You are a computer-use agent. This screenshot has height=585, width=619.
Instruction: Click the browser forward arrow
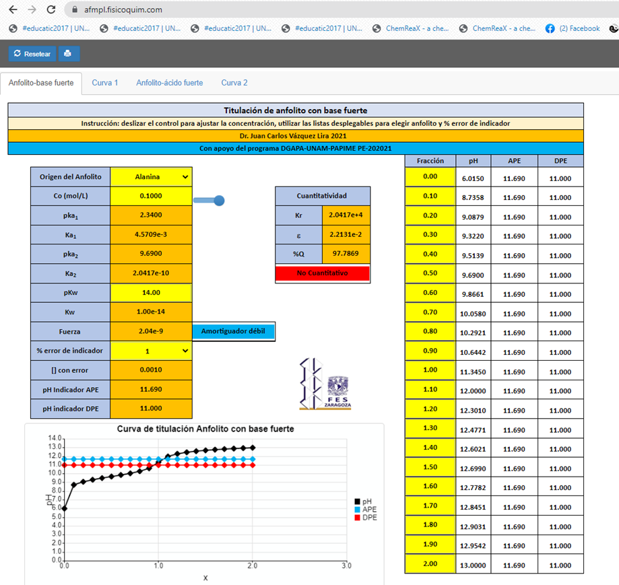click(32, 10)
